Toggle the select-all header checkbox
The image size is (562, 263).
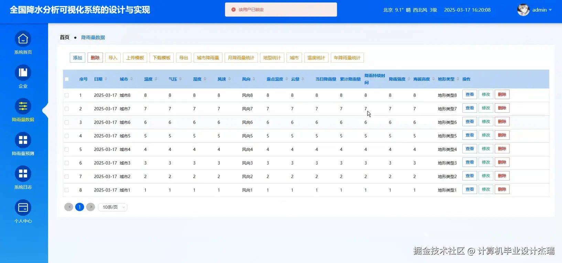[67, 79]
